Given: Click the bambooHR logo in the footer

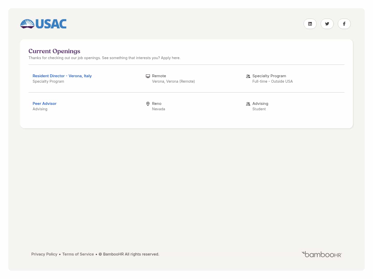Looking at the screenshot, I should click(x=321, y=254).
